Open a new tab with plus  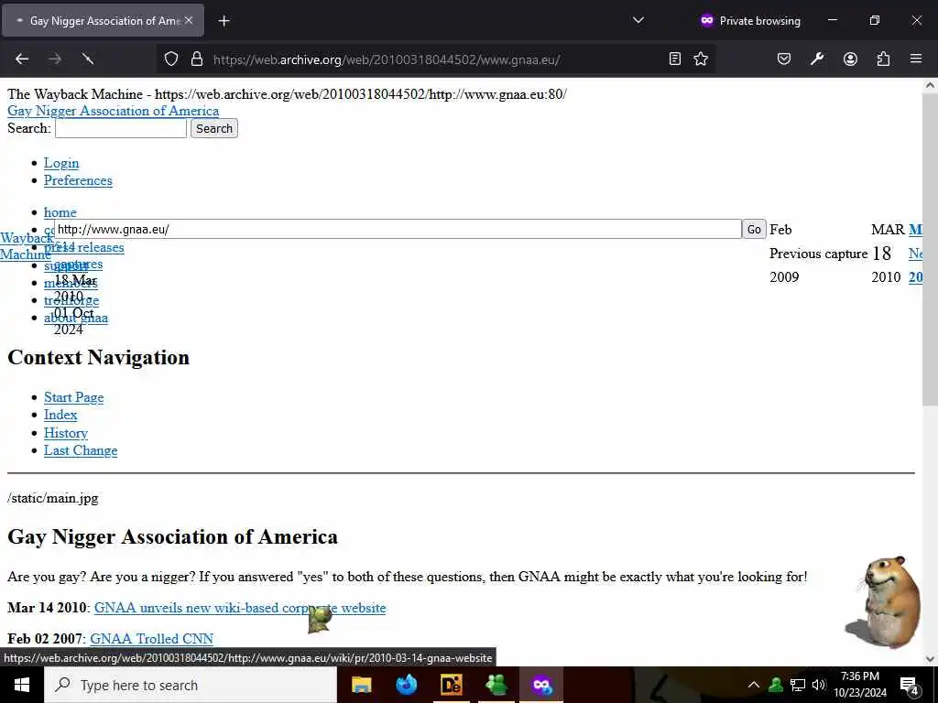[x=224, y=21]
